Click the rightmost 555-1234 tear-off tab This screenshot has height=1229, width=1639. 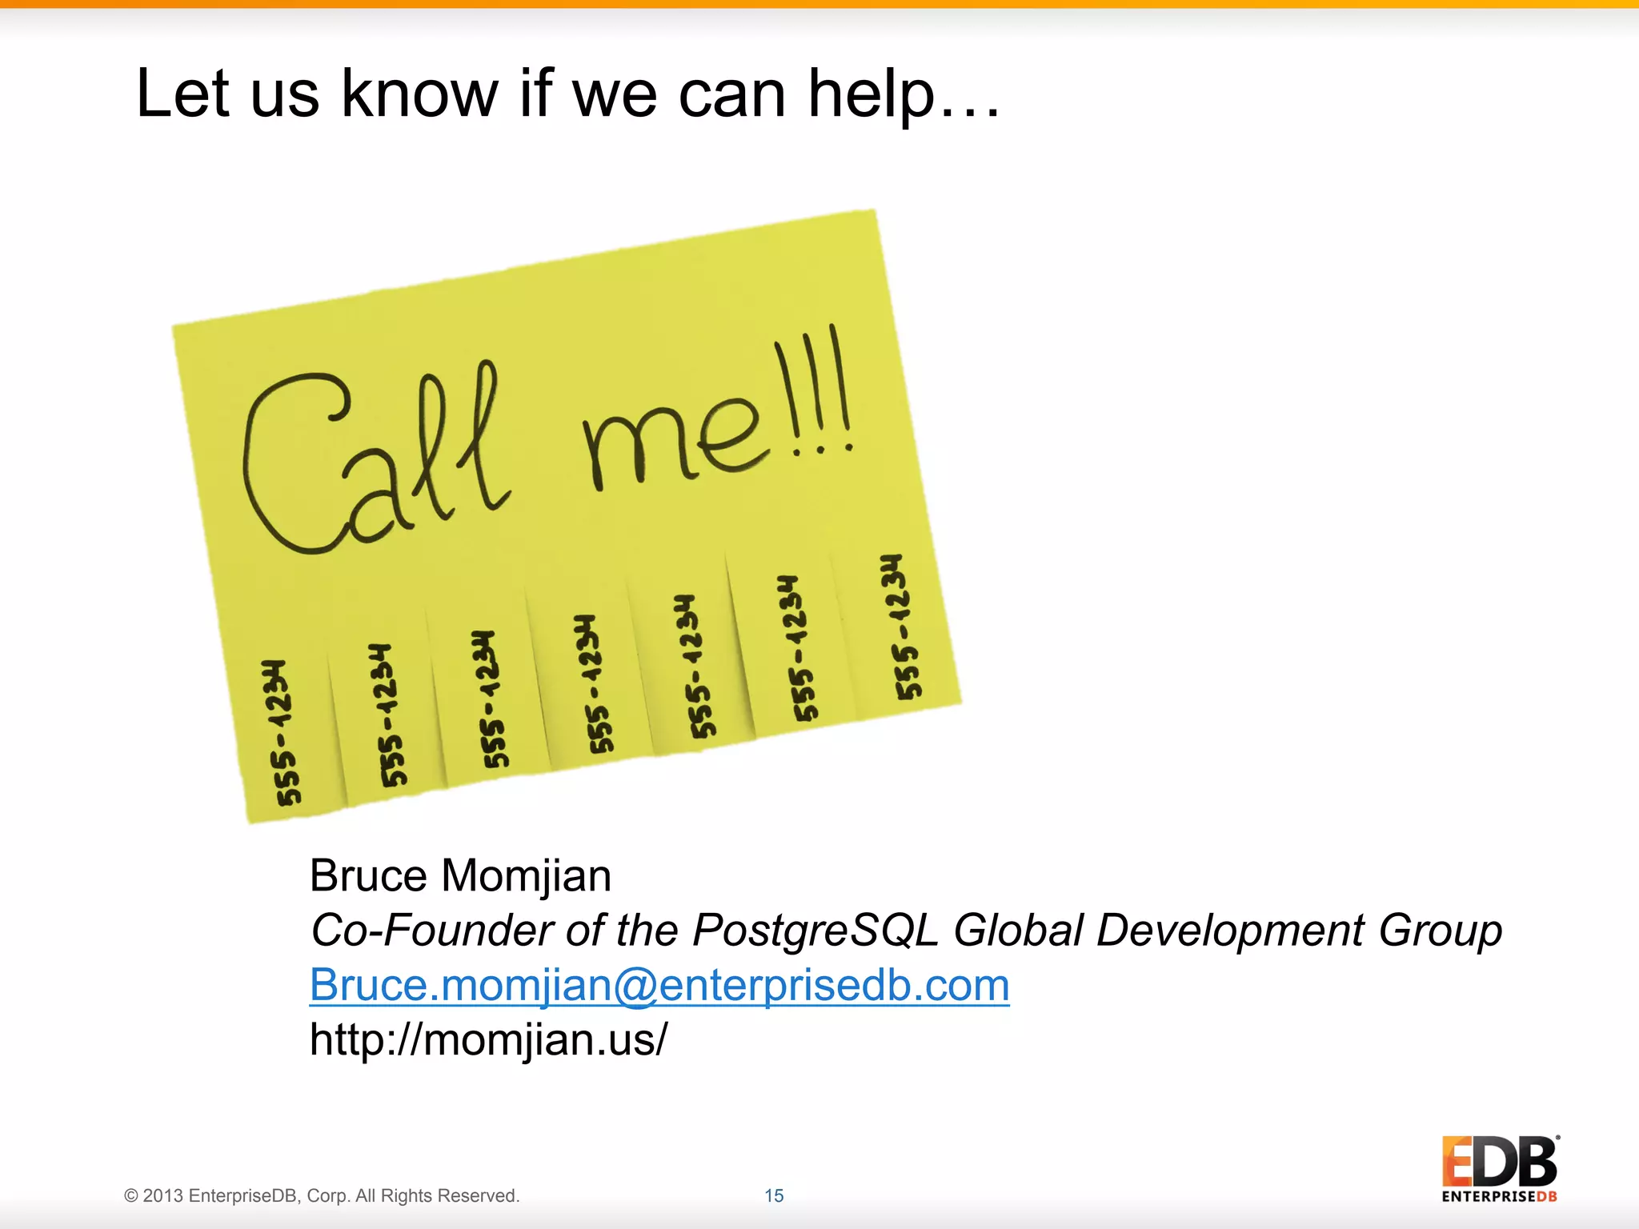click(901, 627)
